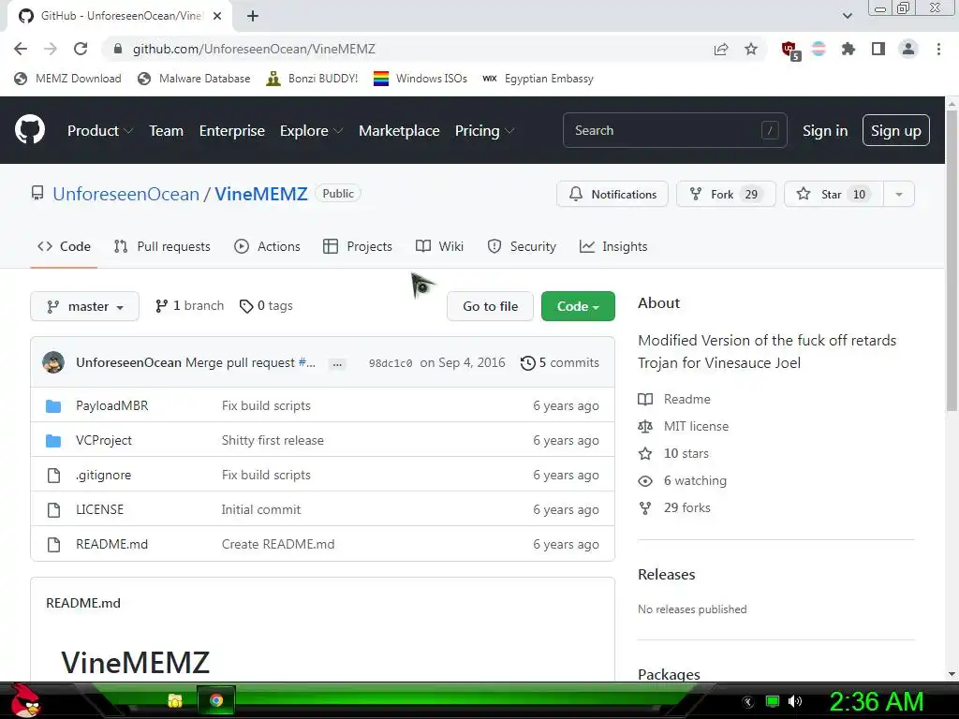Open a new browser tab

click(253, 16)
